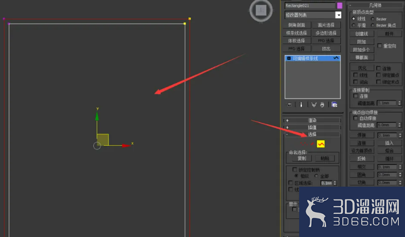
Task: Select the 全部 radio button
Action: (316, 176)
